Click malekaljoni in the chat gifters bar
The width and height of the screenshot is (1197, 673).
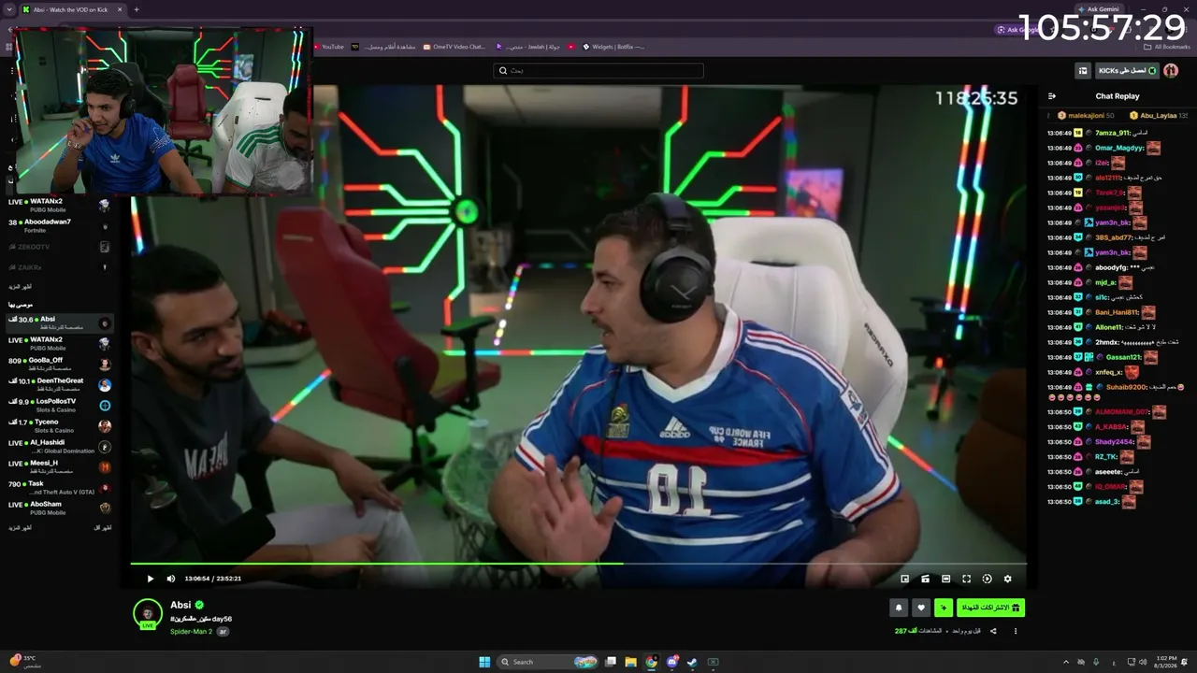[x=1085, y=115]
